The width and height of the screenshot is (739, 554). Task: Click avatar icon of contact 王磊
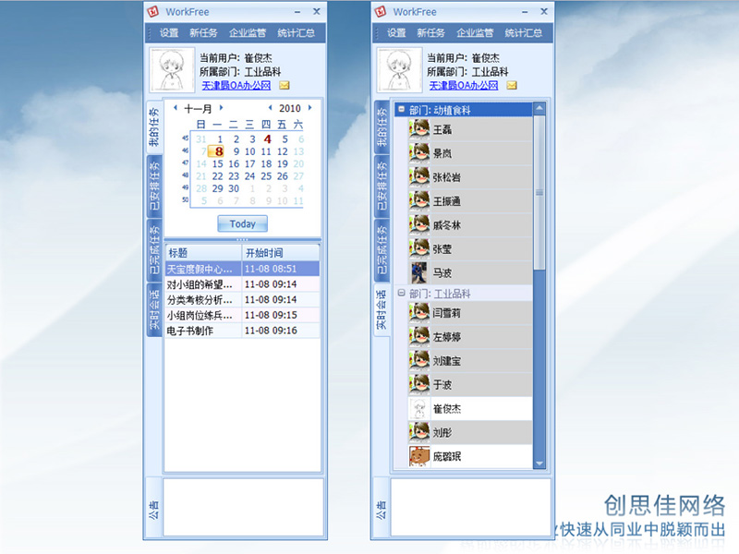coord(419,129)
